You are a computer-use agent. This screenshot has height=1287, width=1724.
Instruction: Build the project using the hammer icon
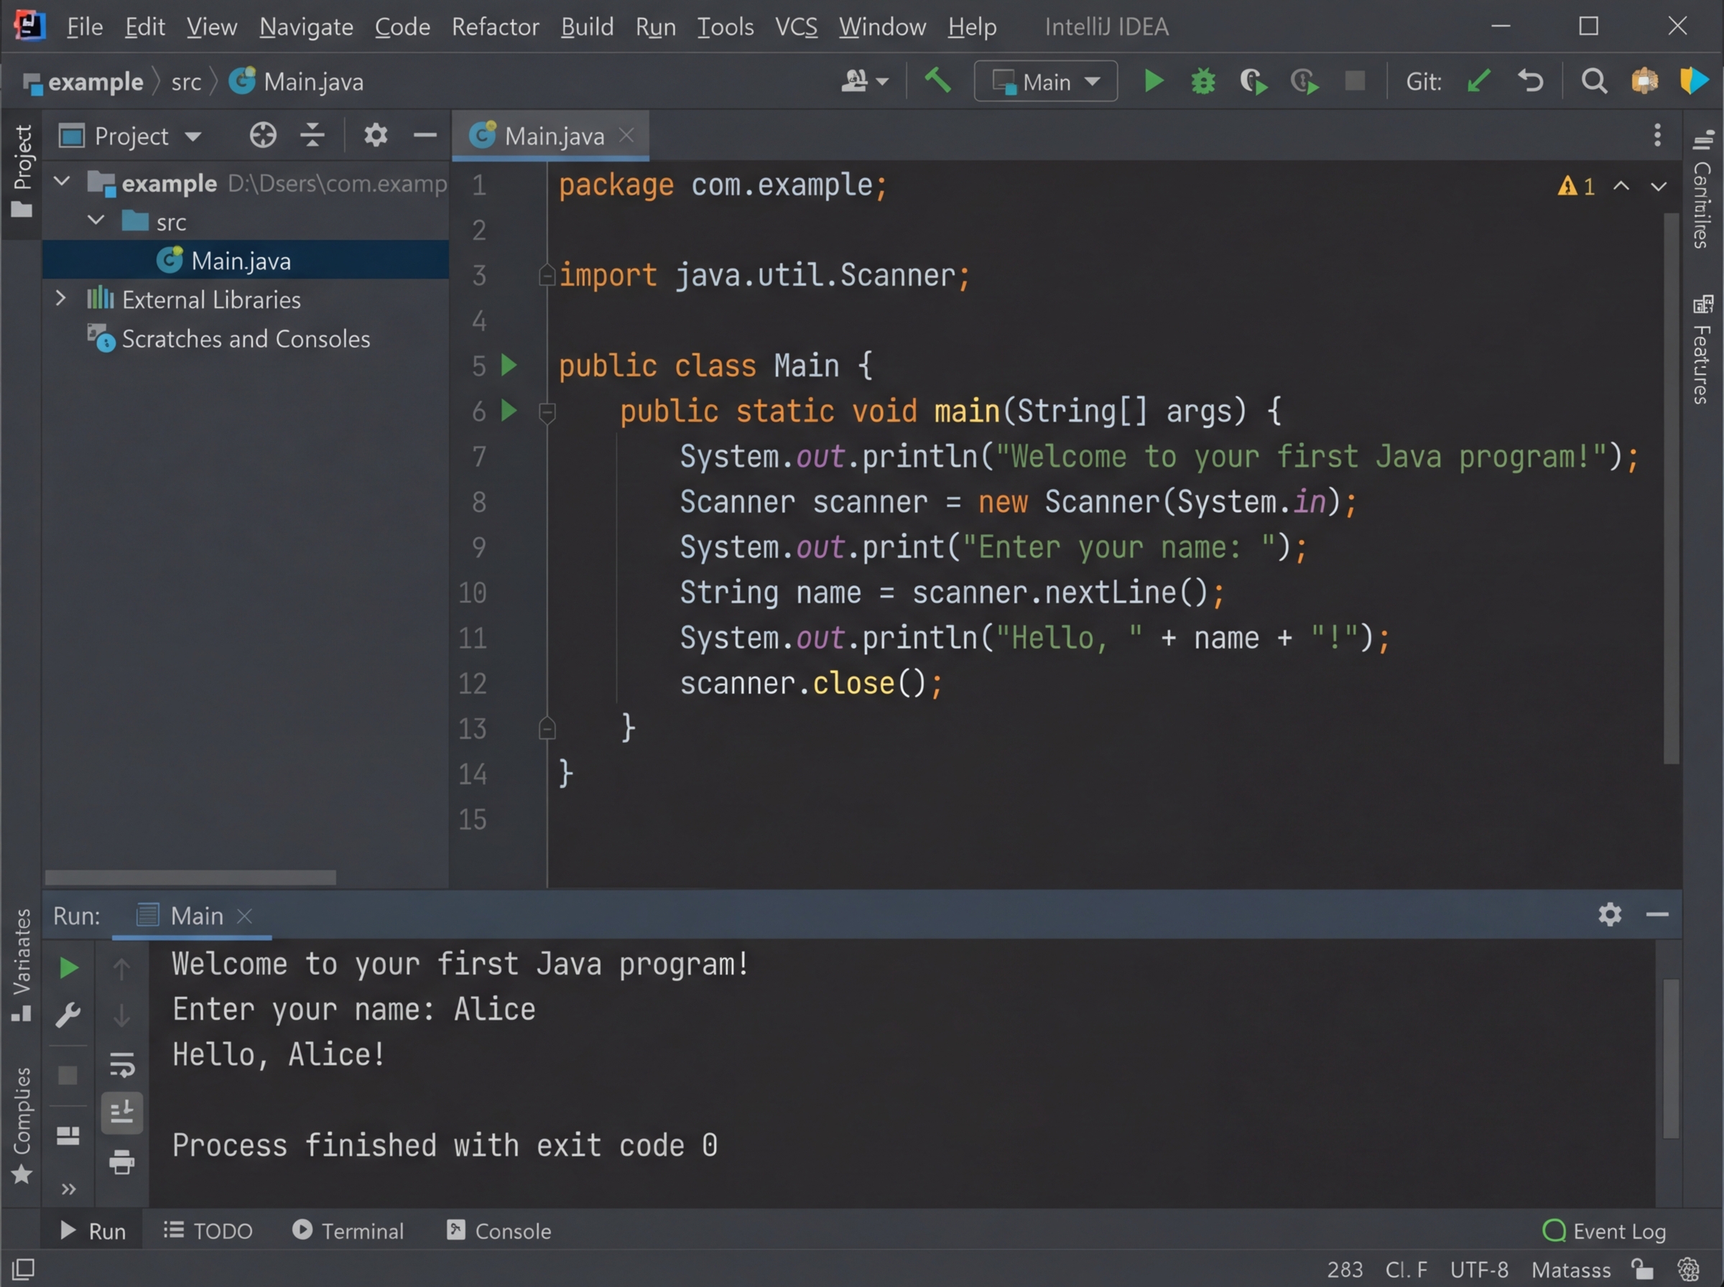pos(938,80)
